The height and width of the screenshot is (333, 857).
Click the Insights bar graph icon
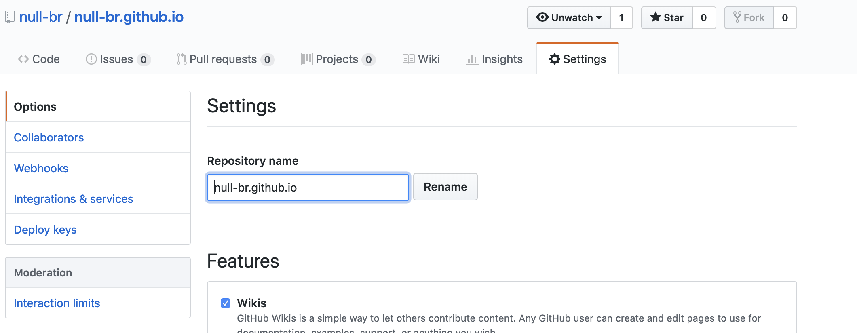[x=472, y=59]
